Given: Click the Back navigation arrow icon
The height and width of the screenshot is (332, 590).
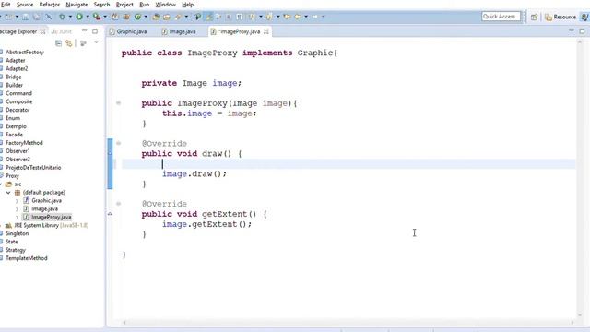Looking at the screenshot, I should [298, 17].
